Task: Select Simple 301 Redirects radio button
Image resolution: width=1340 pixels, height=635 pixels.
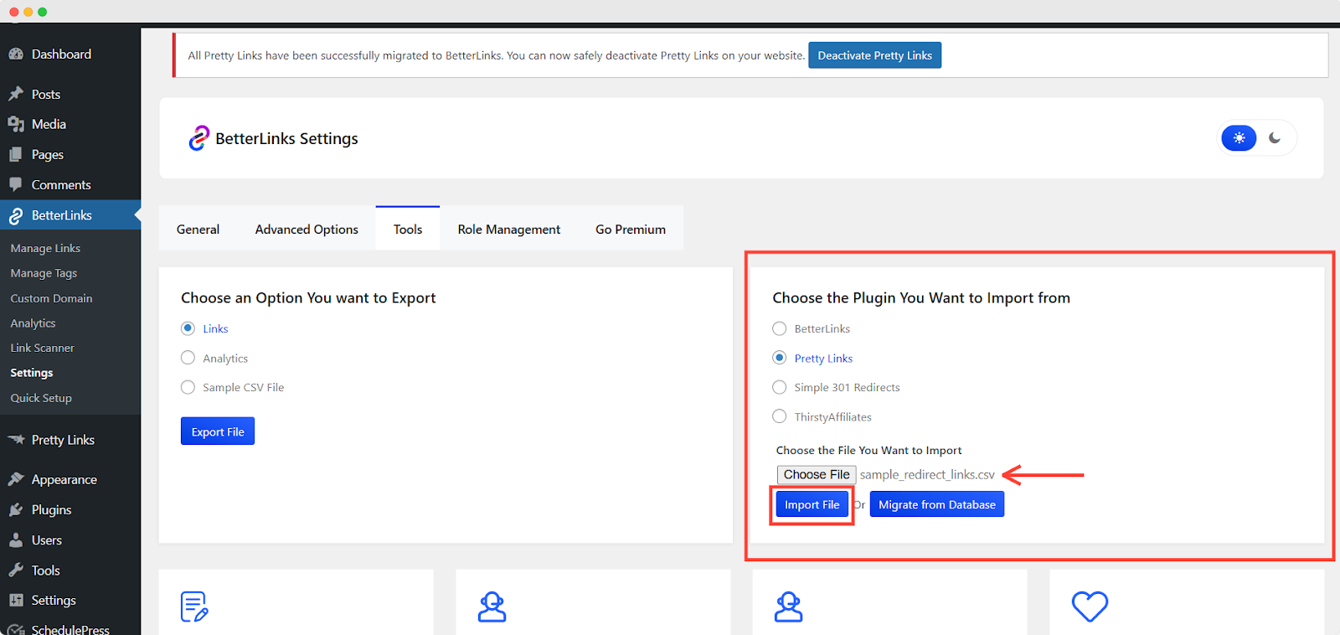Action: 780,387
